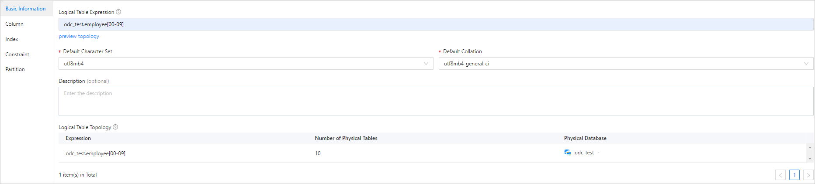Select the Basic Information tab
The image size is (815, 184).
[x=25, y=9]
